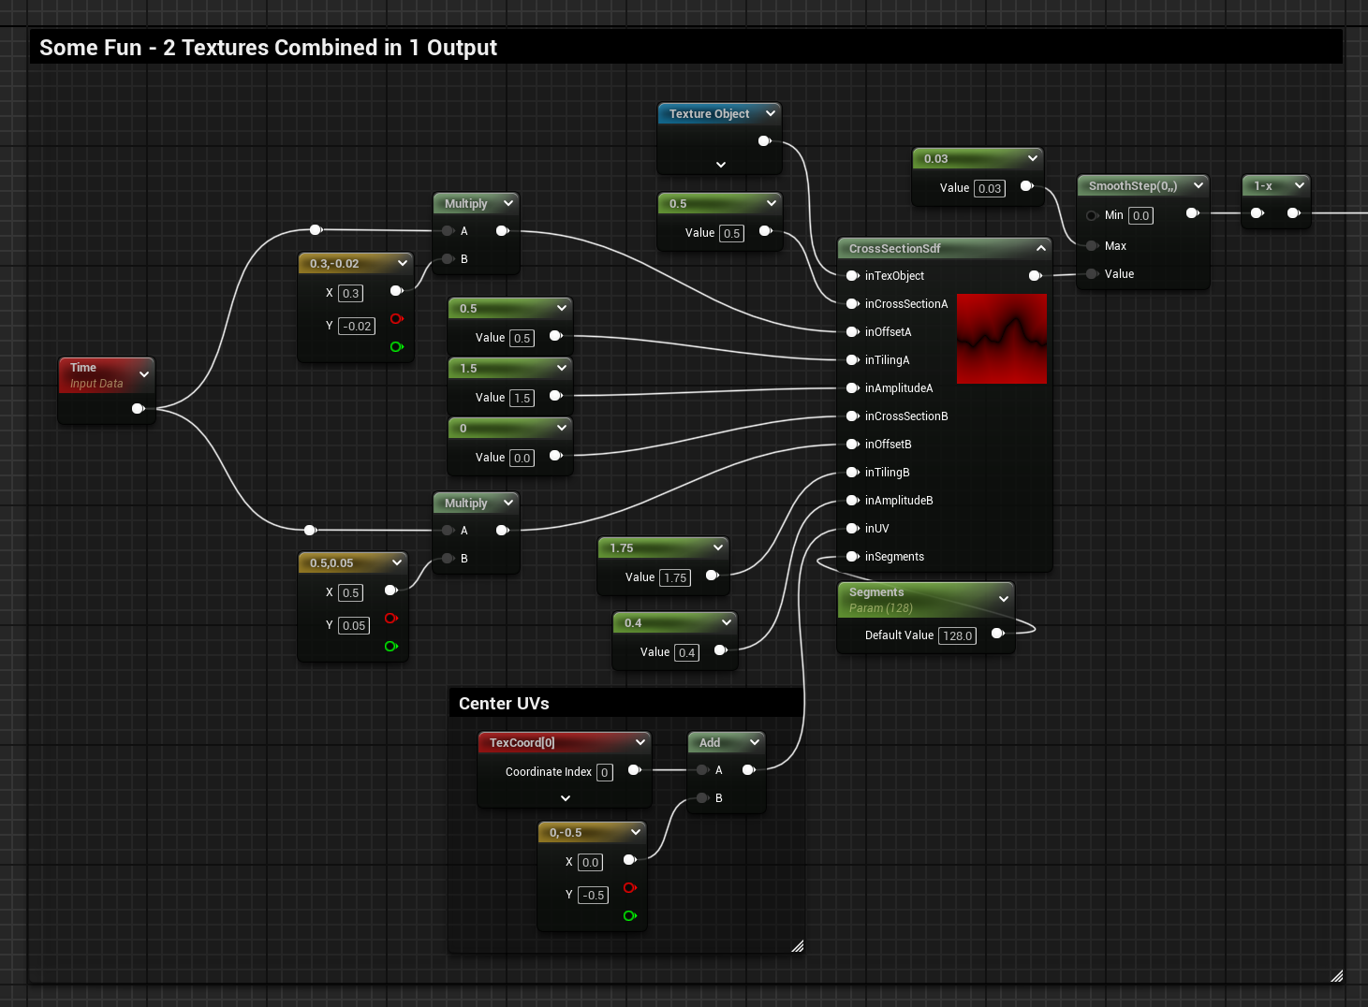Screen dimensions: 1368x1007
Task: Open the SmoothStep node header dropdown arrow
Action: pyautogui.click(x=1198, y=185)
